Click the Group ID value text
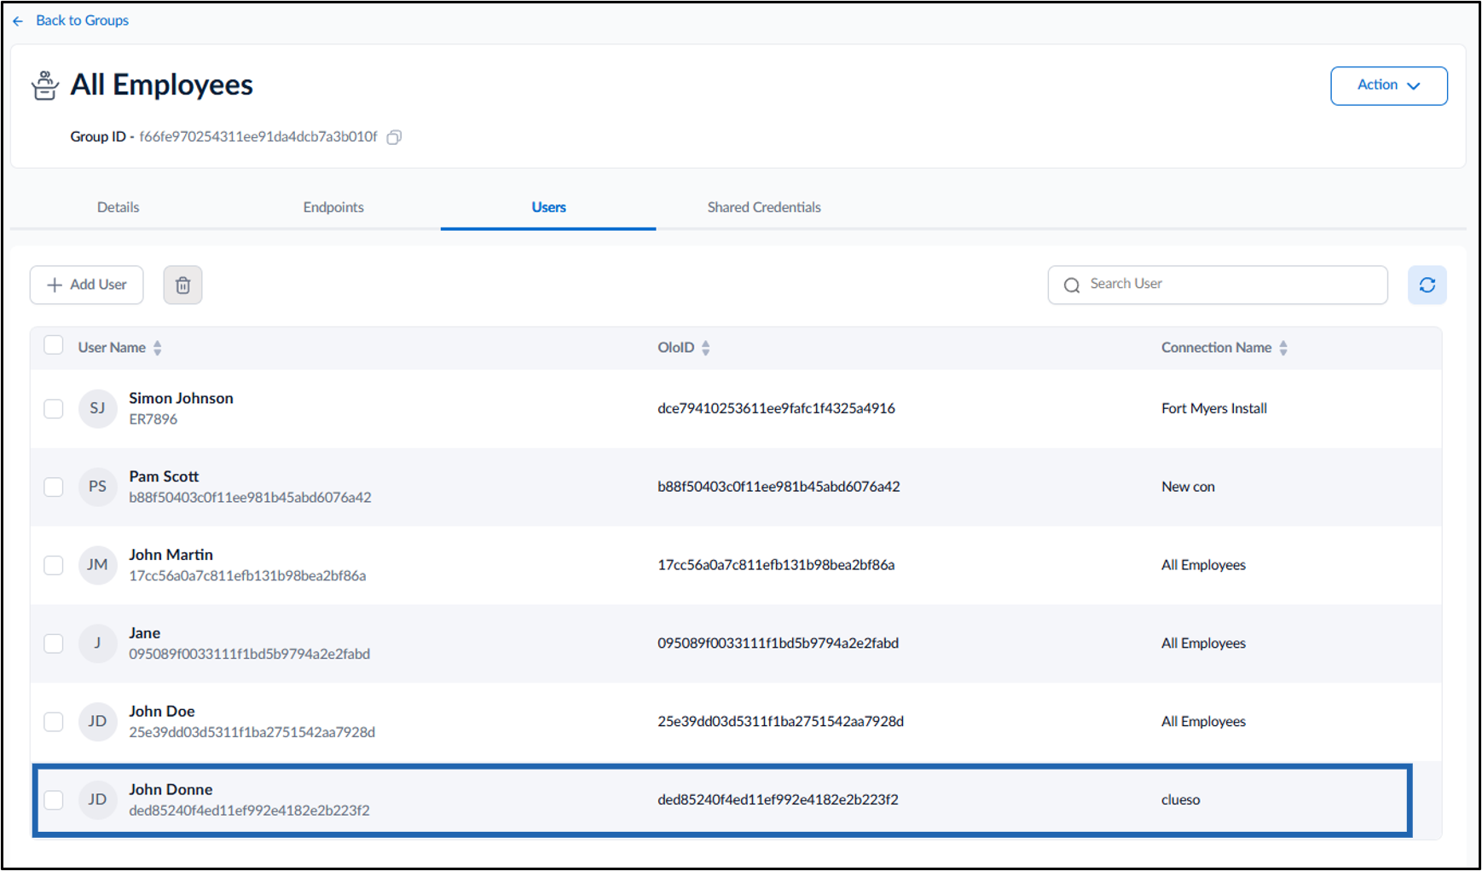The image size is (1482, 871). tap(258, 136)
